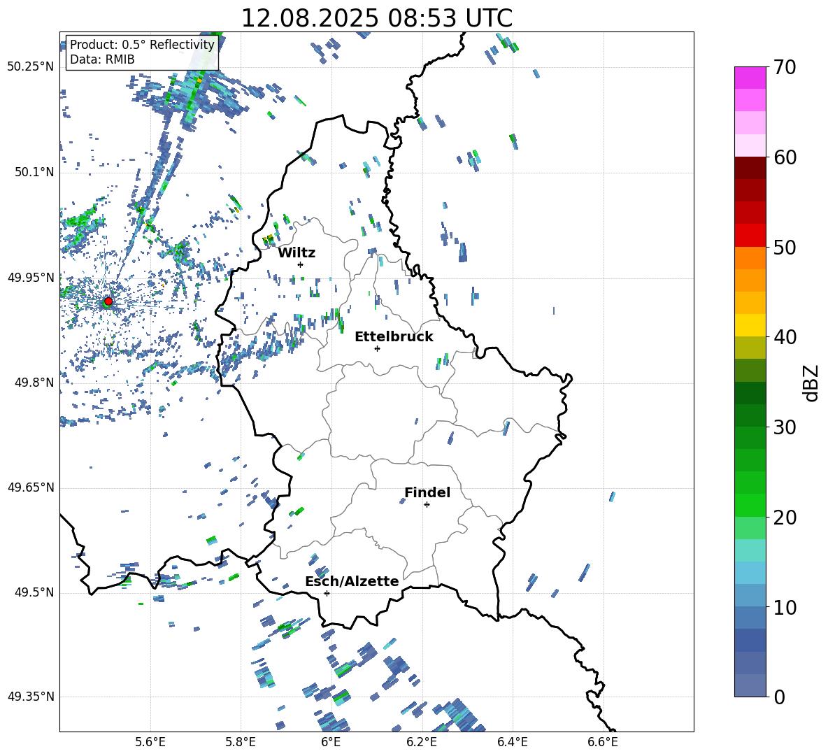Click the Findel city label

tap(427, 492)
